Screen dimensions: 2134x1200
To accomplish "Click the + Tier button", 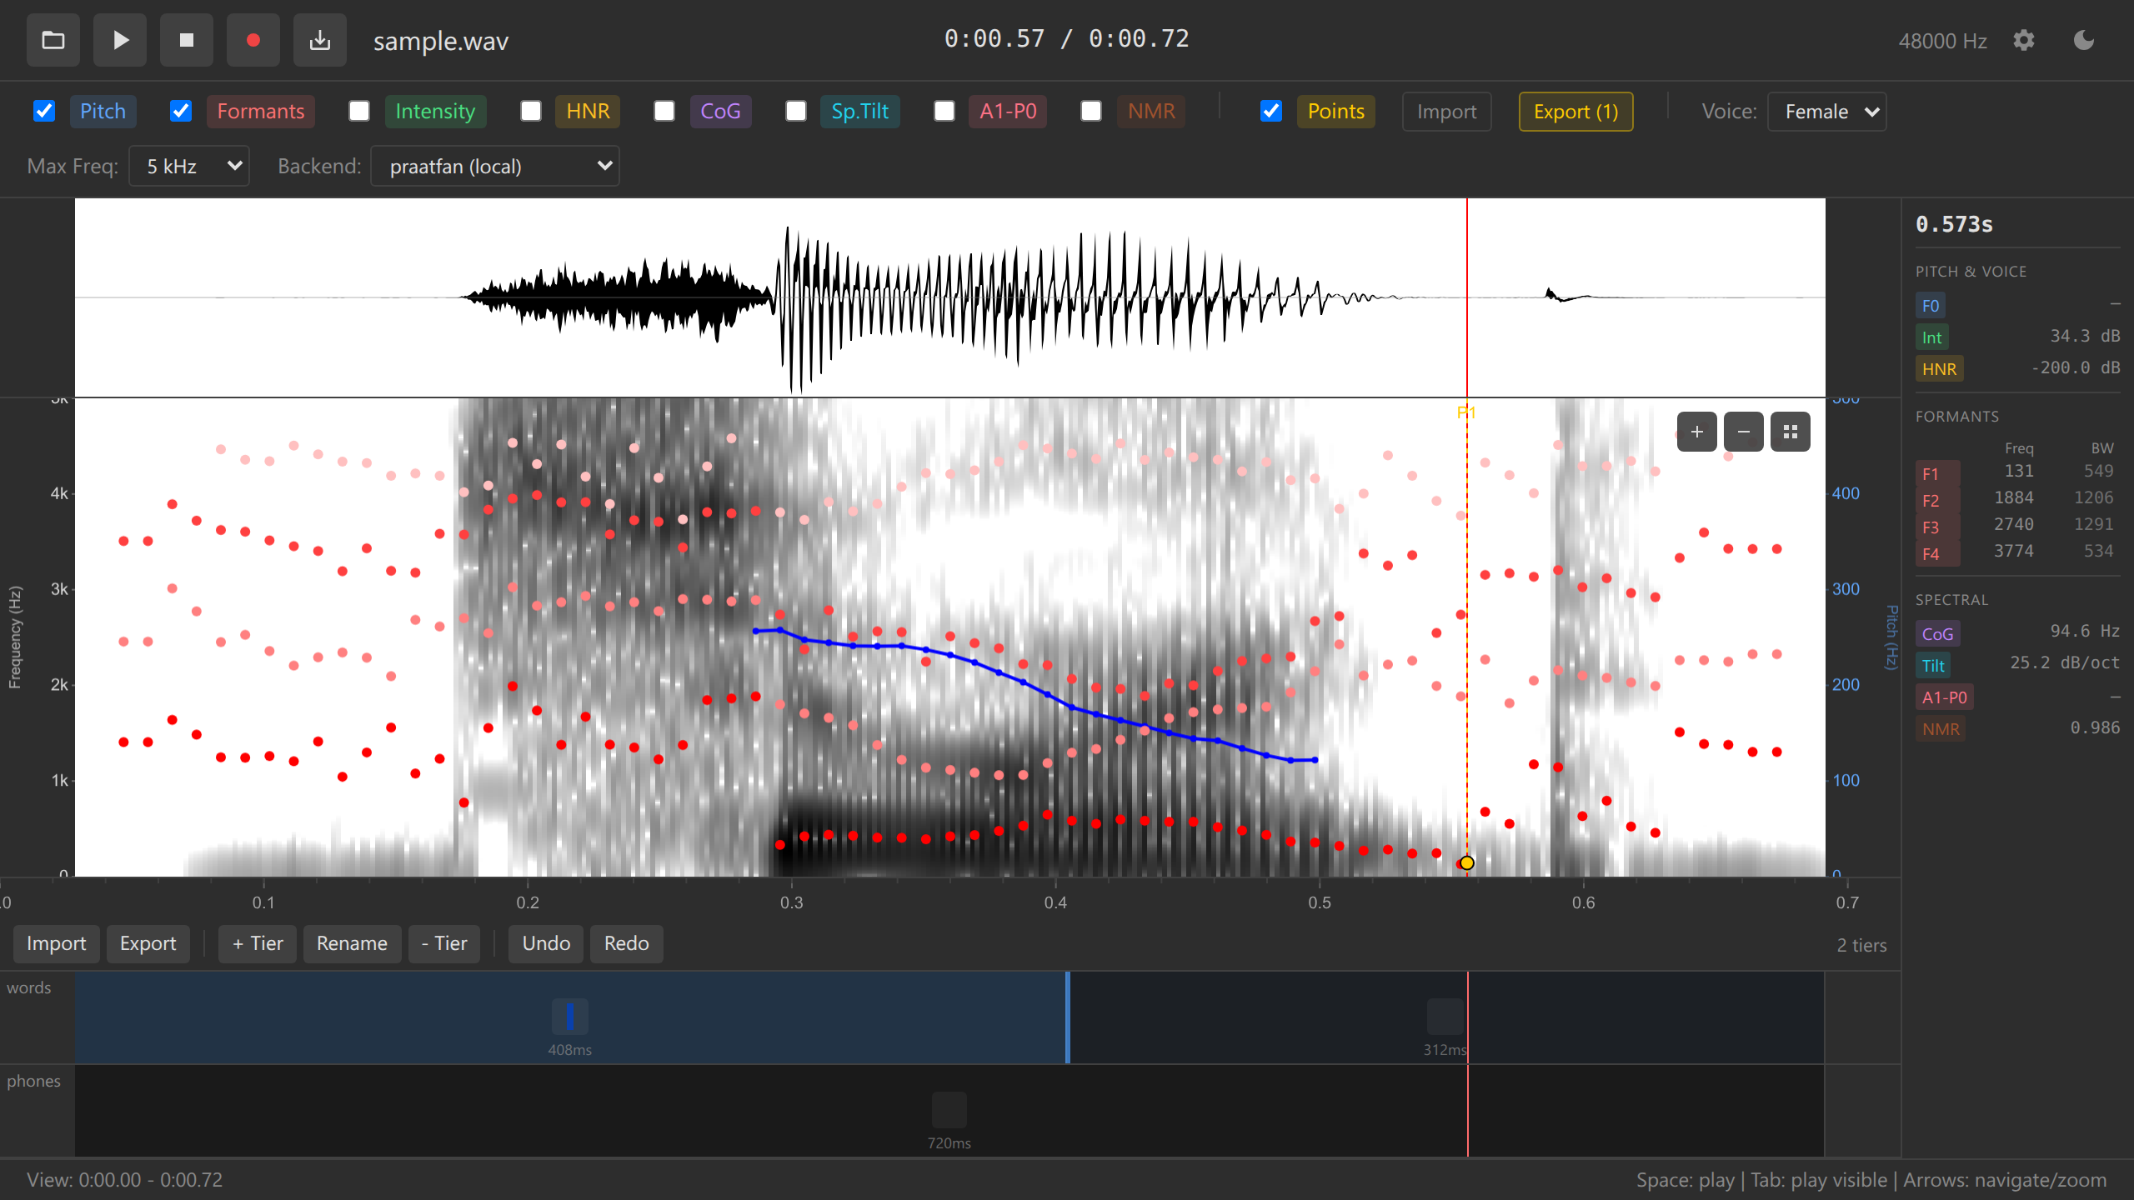I will pyautogui.click(x=258, y=943).
